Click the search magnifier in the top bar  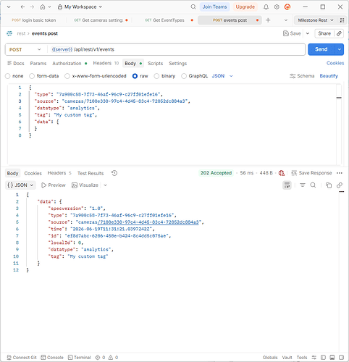[193, 7]
